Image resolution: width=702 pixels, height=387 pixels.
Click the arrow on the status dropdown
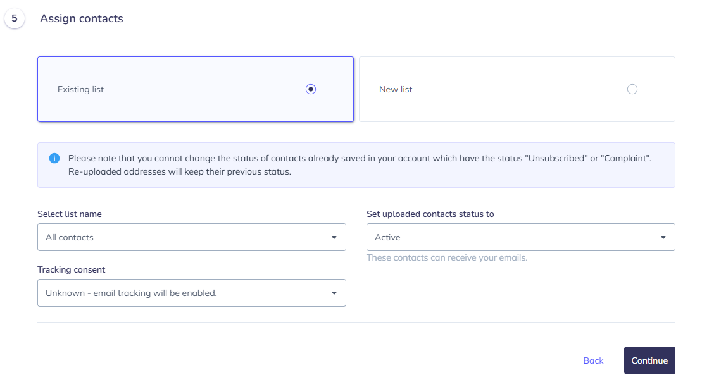pyautogui.click(x=663, y=238)
